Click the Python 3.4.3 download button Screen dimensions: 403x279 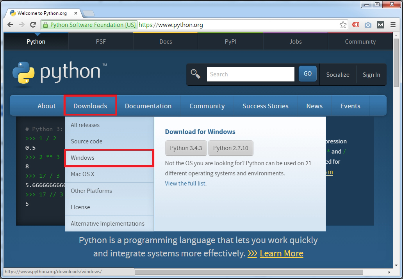(186, 148)
